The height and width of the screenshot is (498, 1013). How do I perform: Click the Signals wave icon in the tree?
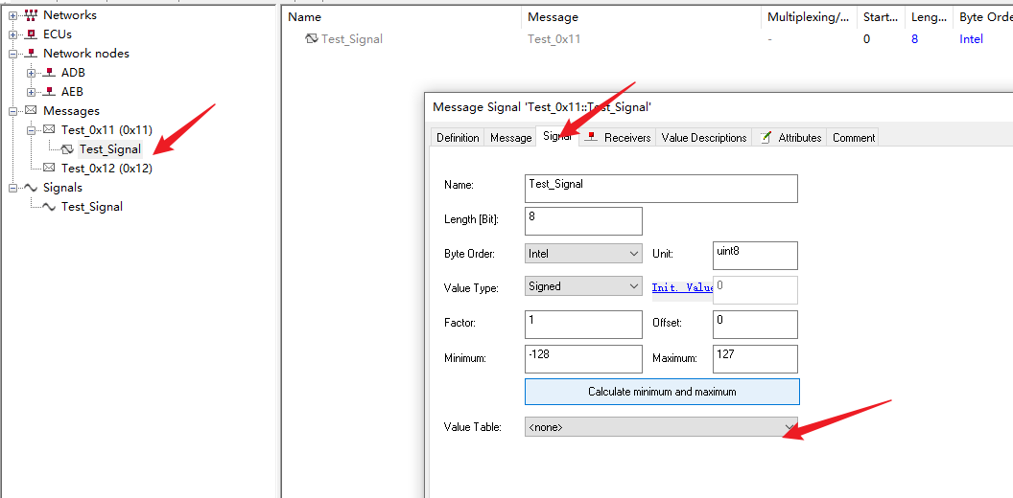pyautogui.click(x=31, y=188)
